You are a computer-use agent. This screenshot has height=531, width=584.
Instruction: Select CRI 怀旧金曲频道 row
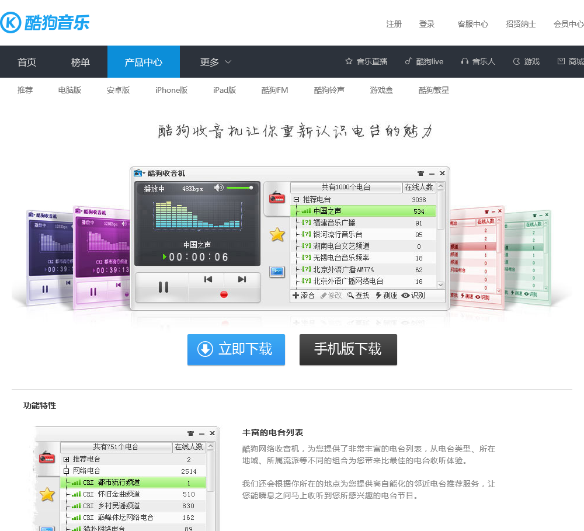tap(133, 494)
